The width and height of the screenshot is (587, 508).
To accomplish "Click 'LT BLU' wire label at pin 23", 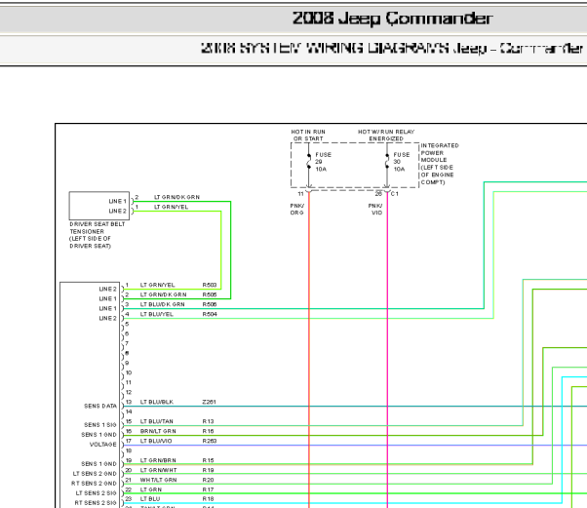I will click(x=150, y=499).
